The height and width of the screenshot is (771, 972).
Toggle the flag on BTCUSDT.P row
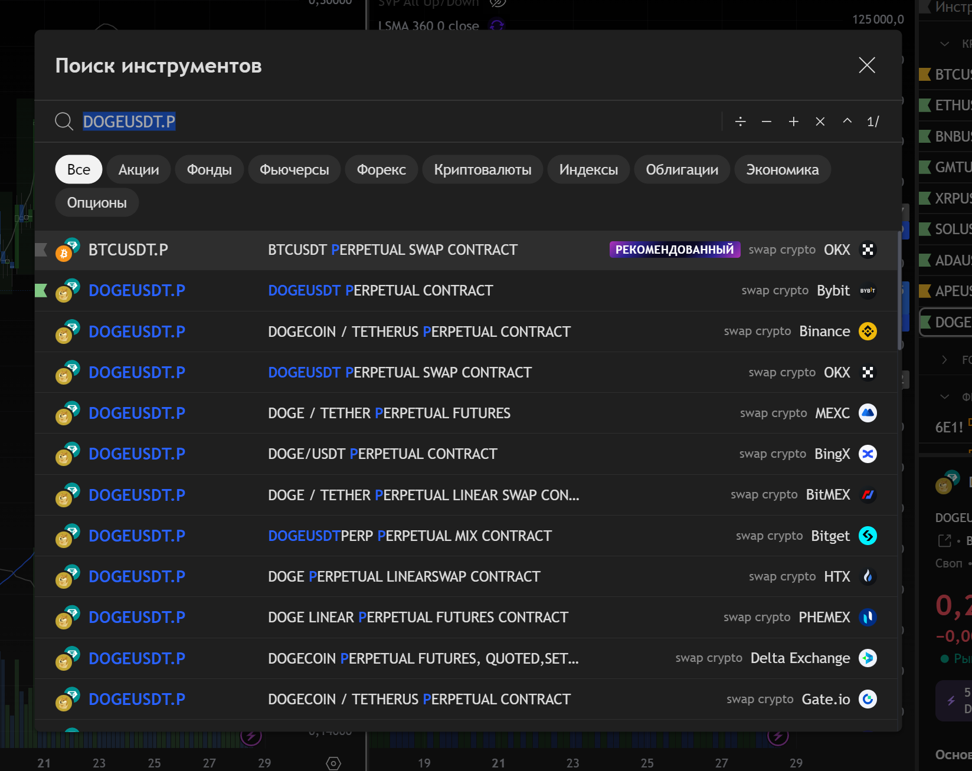click(x=41, y=250)
